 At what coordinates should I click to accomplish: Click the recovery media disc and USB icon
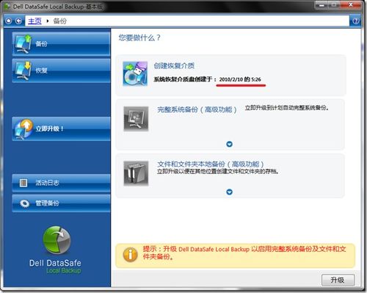[135, 73]
